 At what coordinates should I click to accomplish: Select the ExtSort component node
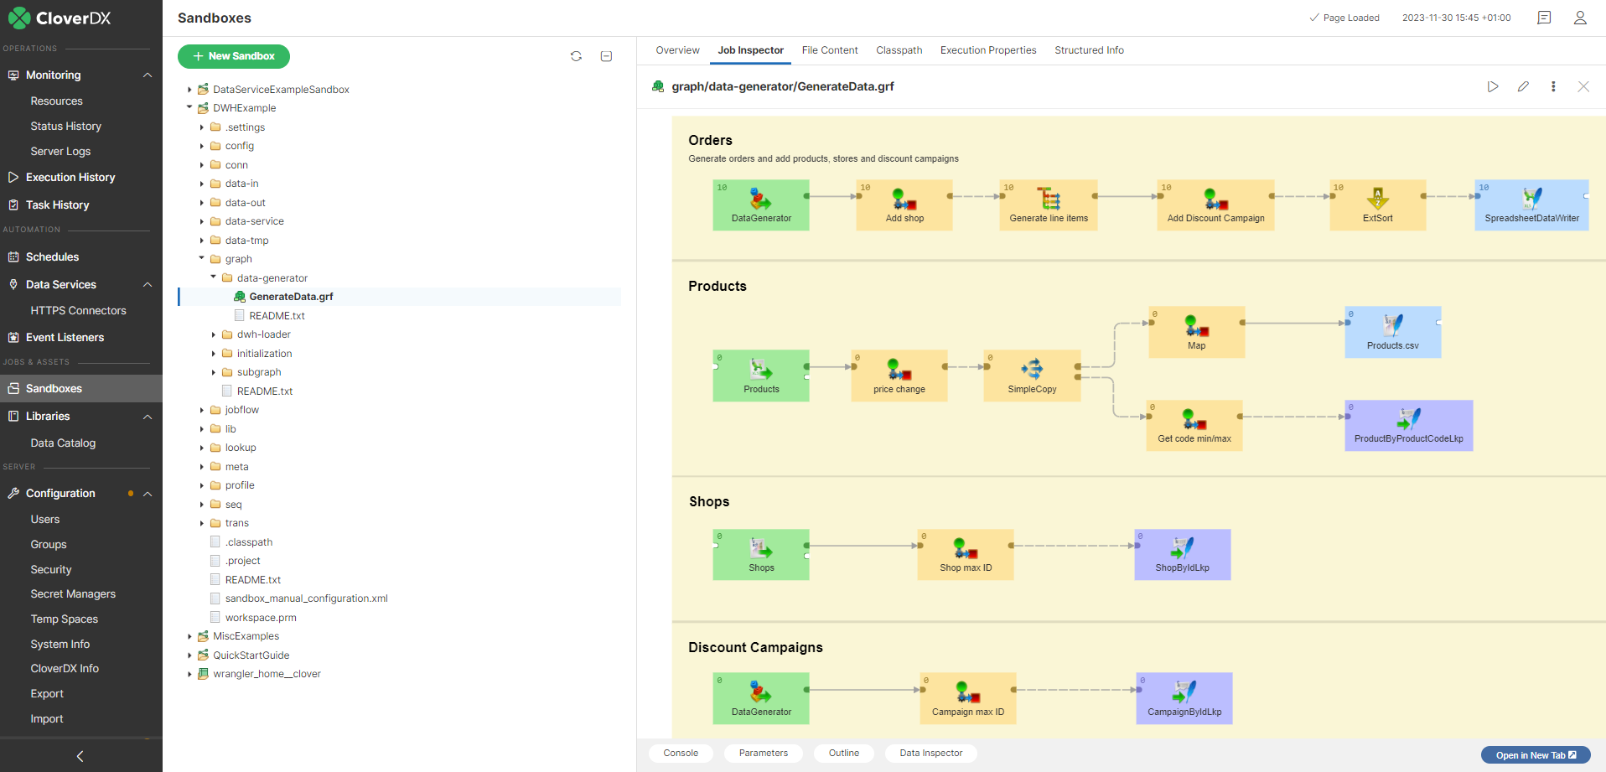(x=1377, y=205)
